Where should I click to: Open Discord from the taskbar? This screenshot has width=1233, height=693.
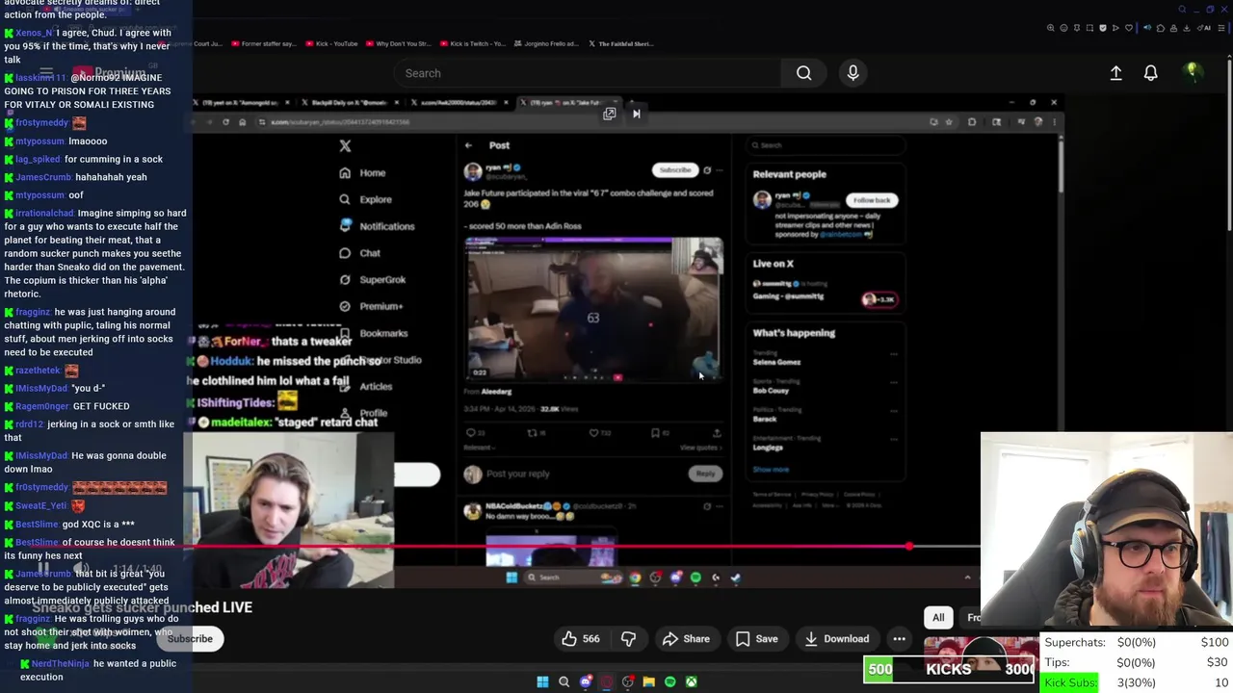585,681
